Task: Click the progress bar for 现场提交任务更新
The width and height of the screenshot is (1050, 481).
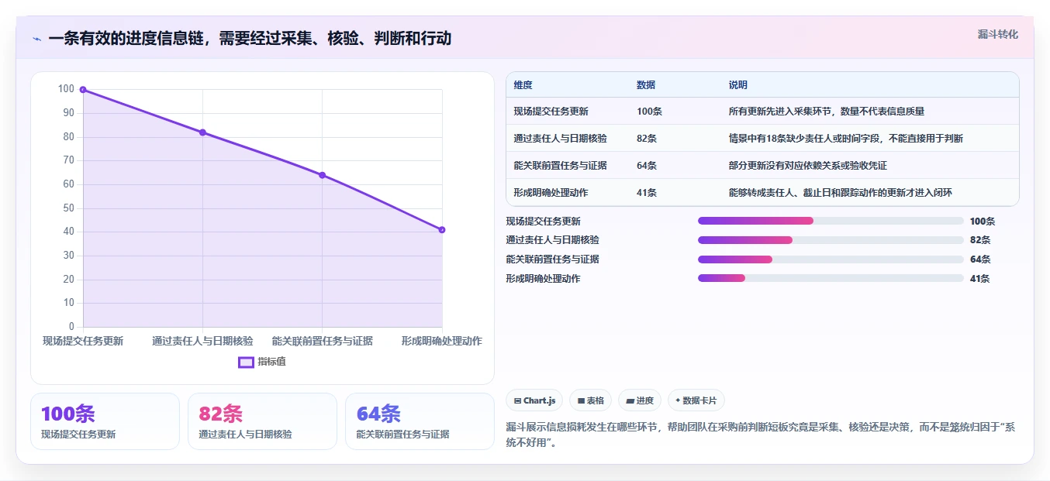Action: pos(831,221)
